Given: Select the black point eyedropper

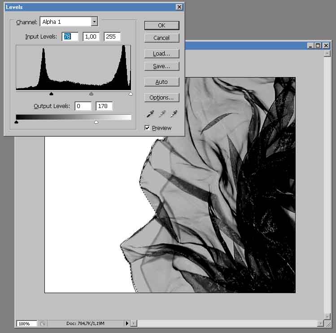Looking at the screenshot, I should [150, 114].
